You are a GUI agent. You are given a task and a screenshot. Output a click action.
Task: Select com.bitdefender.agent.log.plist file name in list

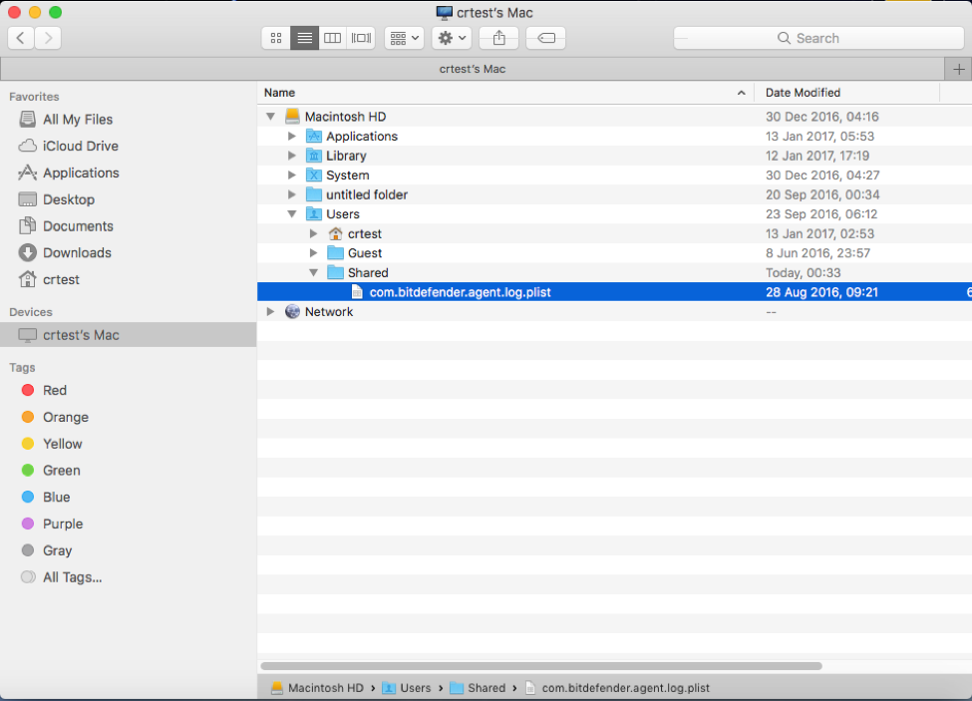[460, 292]
